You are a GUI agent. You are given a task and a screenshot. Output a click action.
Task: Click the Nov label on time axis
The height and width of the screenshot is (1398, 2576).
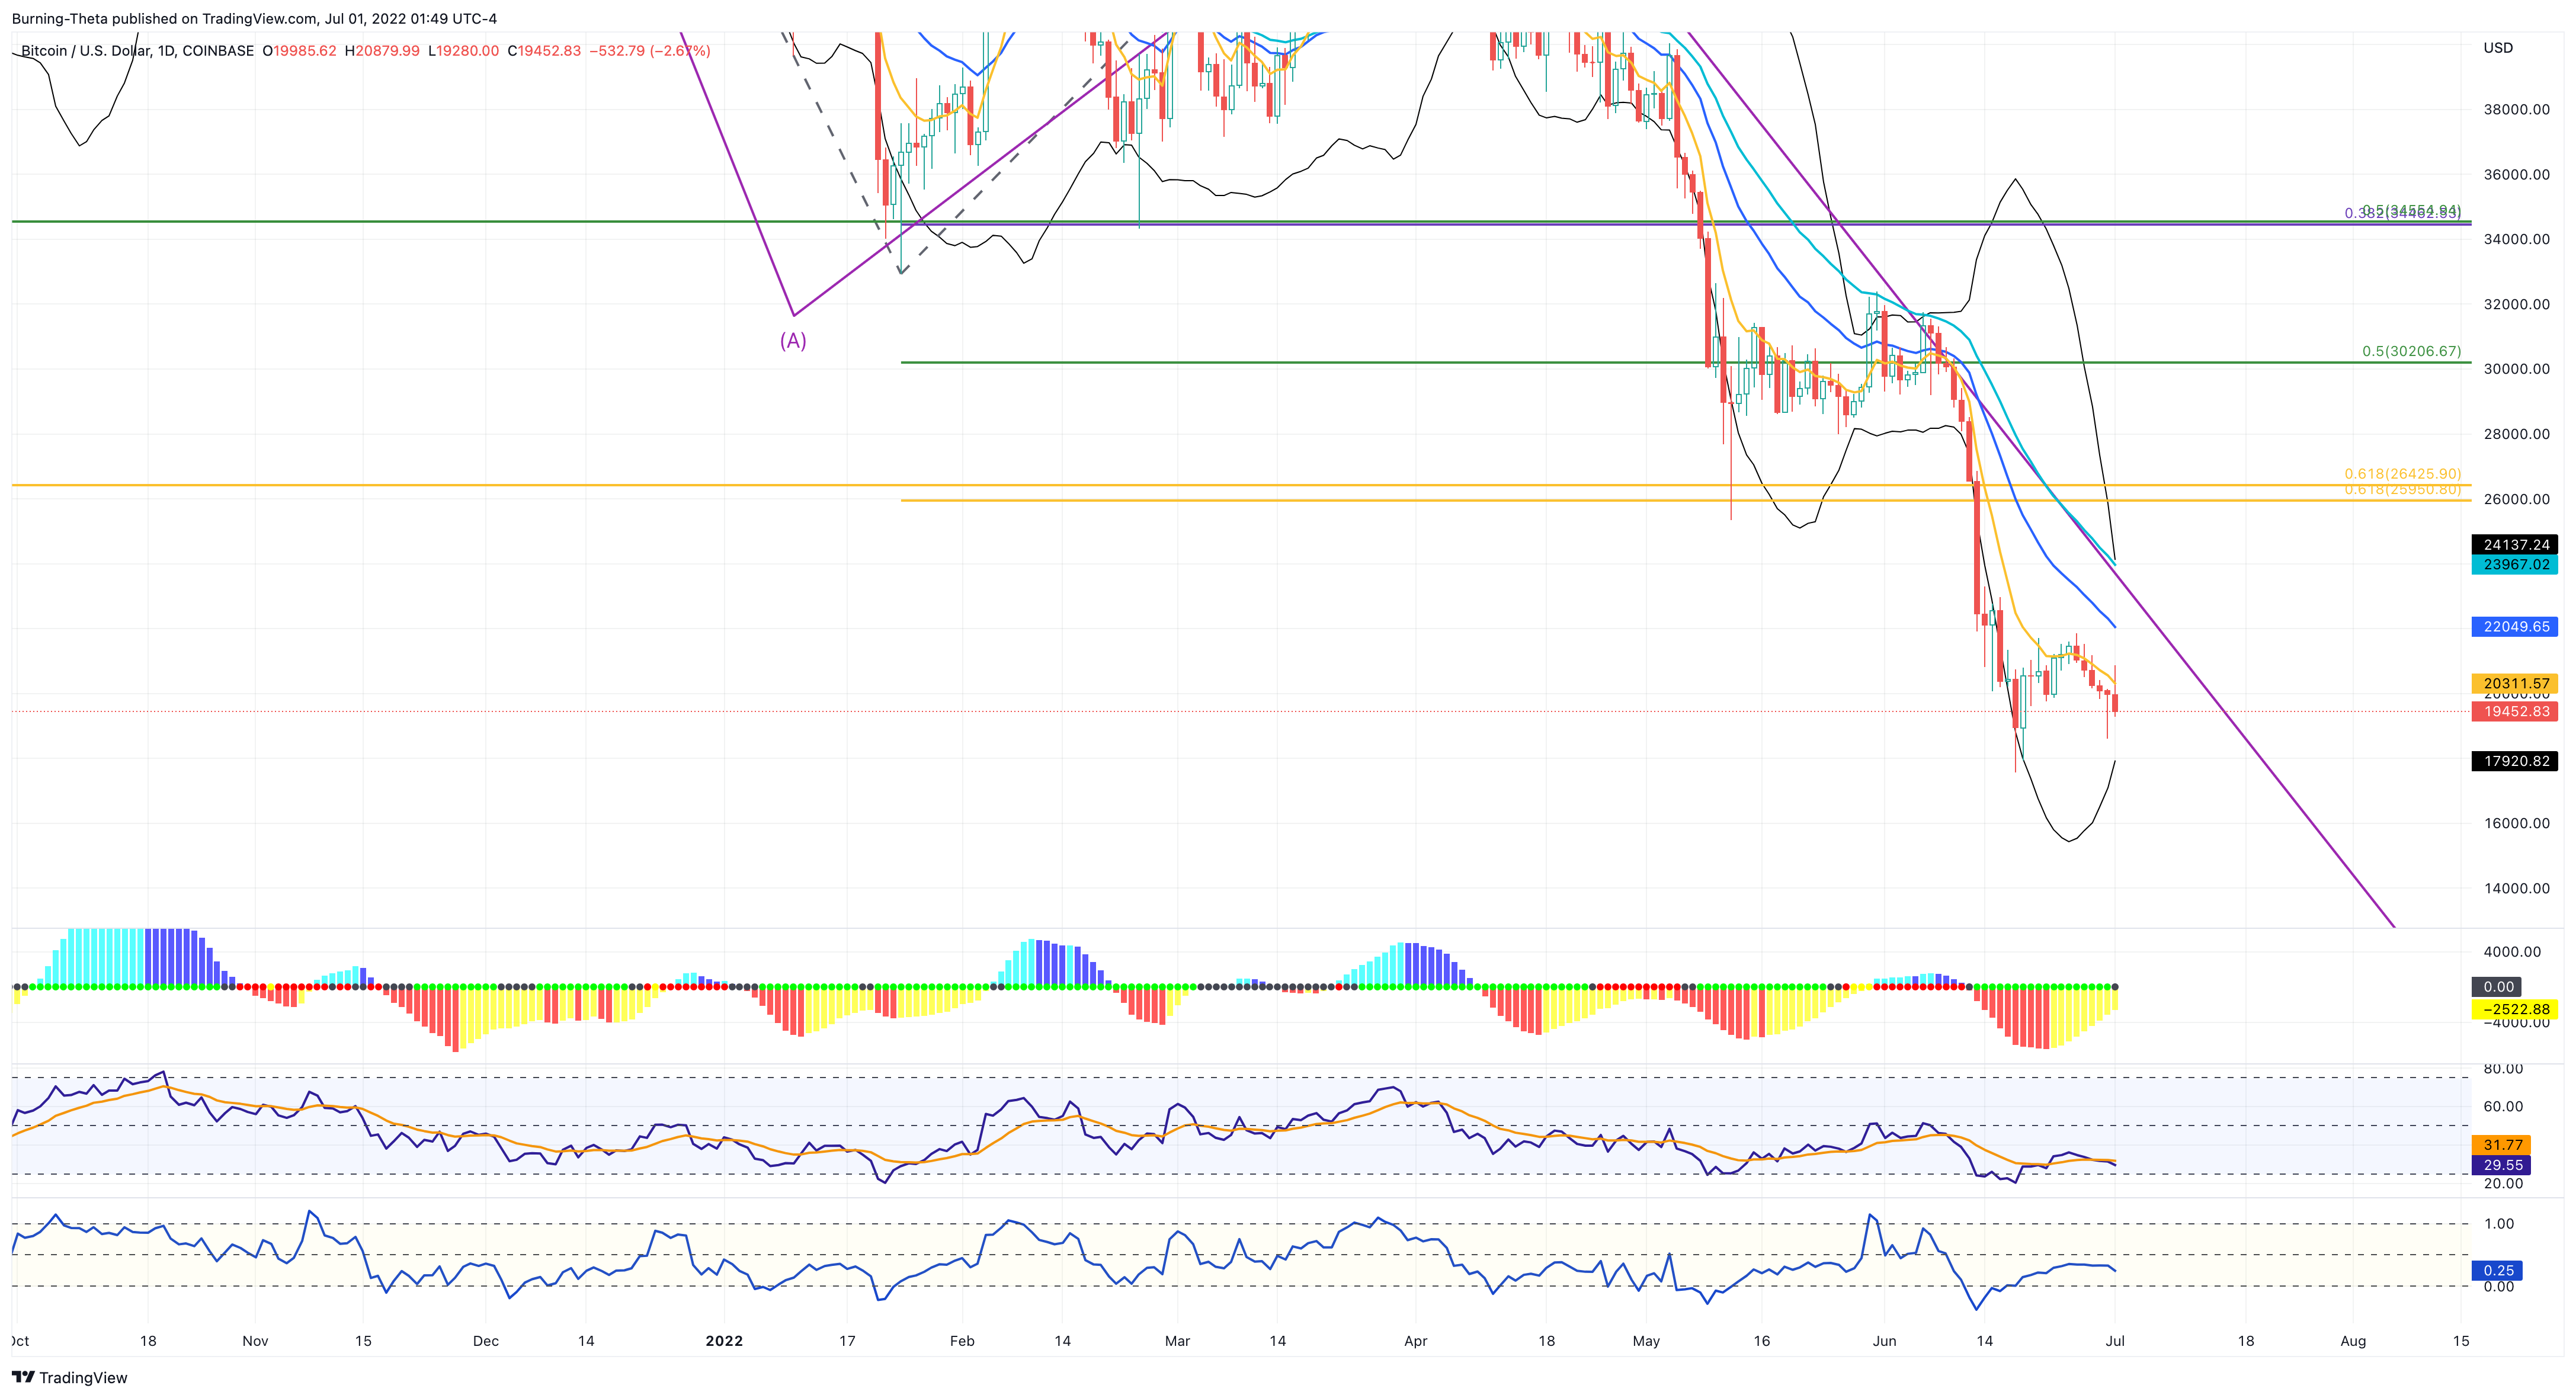[255, 1341]
